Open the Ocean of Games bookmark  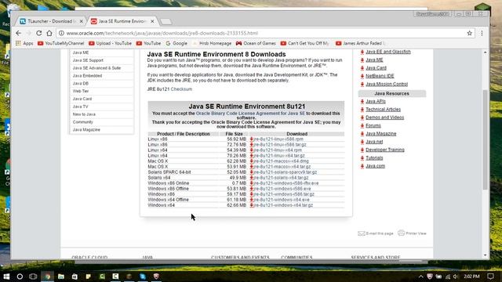coord(256,43)
